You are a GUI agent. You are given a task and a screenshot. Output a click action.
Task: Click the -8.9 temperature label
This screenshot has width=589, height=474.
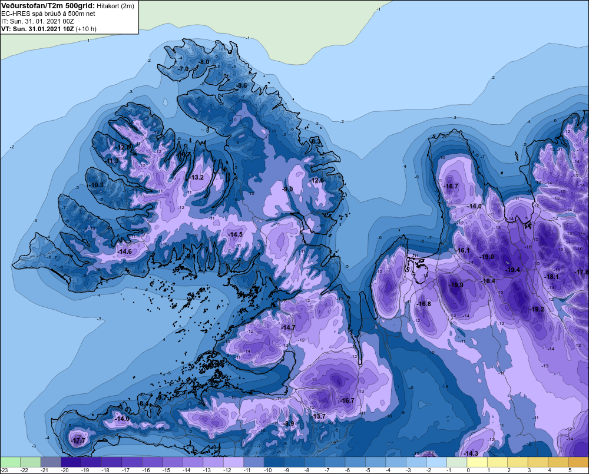click(289, 423)
